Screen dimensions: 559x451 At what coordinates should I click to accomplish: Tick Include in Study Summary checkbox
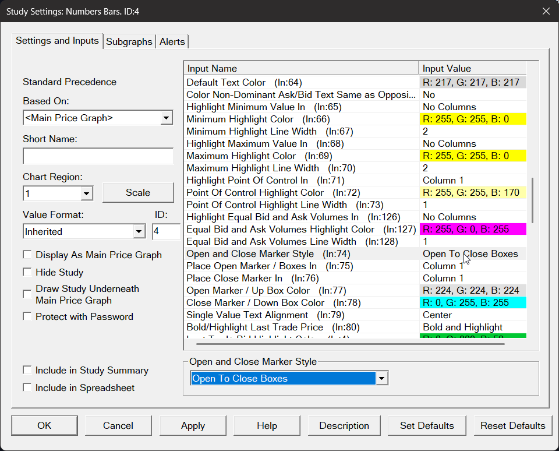[27, 370]
